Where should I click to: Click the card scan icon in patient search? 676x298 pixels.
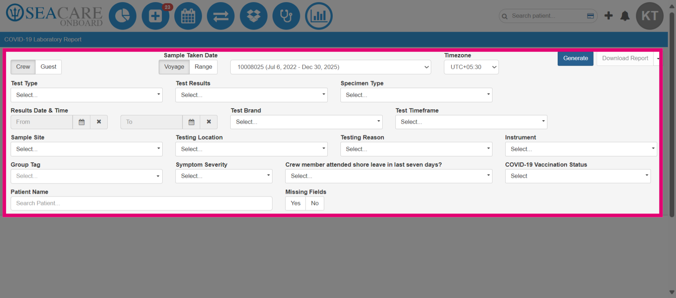pyautogui.click(x=590, y=16)
